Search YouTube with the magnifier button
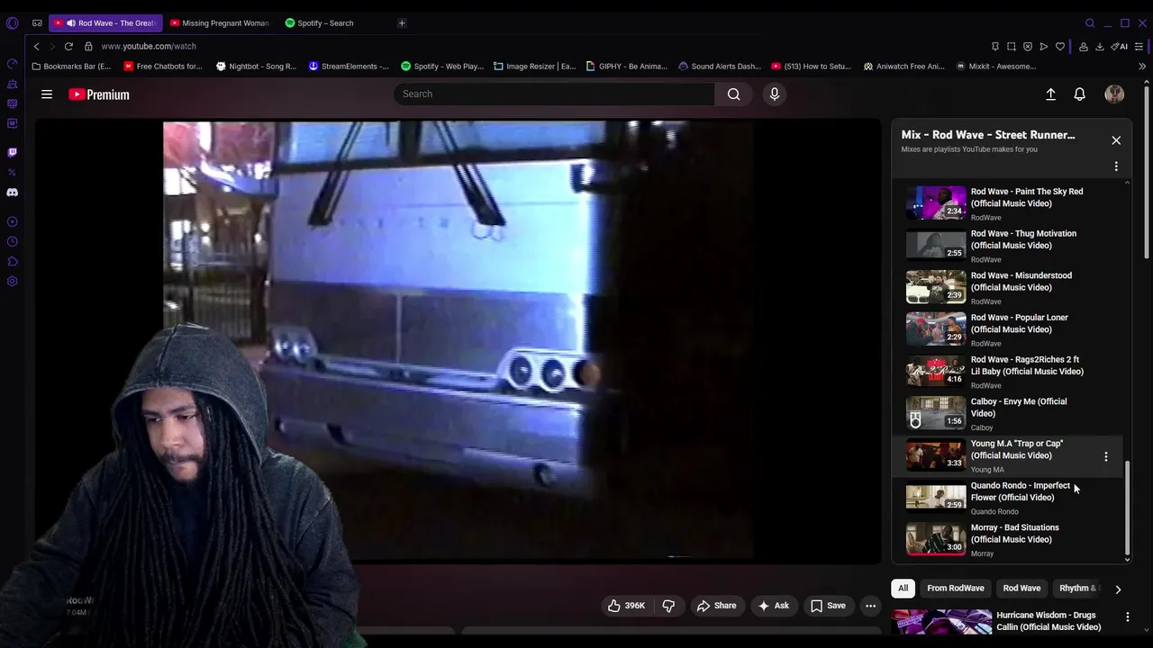 pos(734,94)
